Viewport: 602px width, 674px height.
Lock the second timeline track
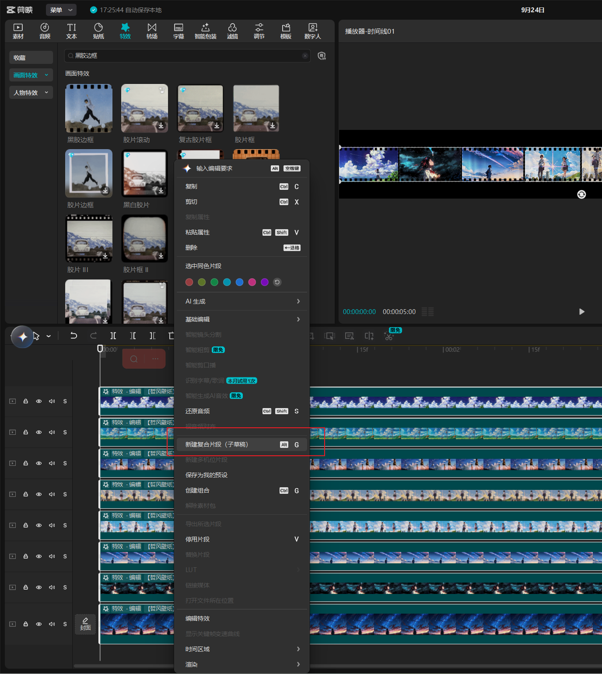point(26,432)
